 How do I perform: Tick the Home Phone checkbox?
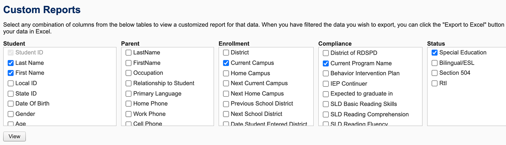129,104
